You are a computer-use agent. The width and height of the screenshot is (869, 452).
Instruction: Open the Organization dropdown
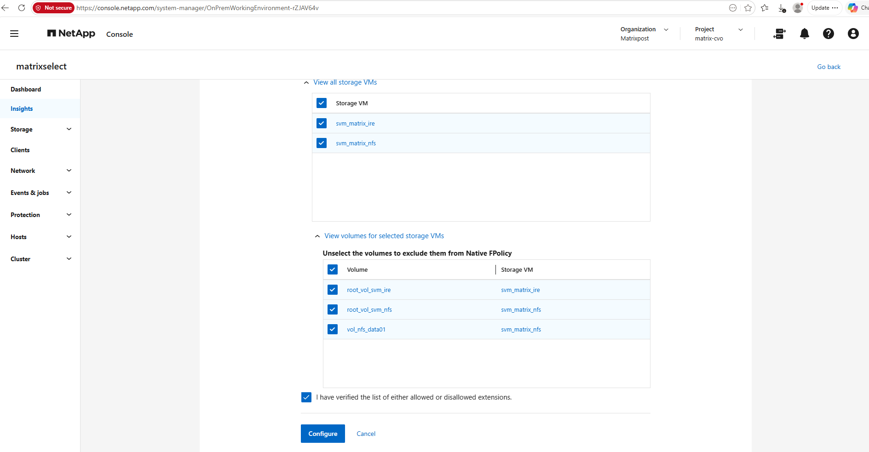pos(644,34)
